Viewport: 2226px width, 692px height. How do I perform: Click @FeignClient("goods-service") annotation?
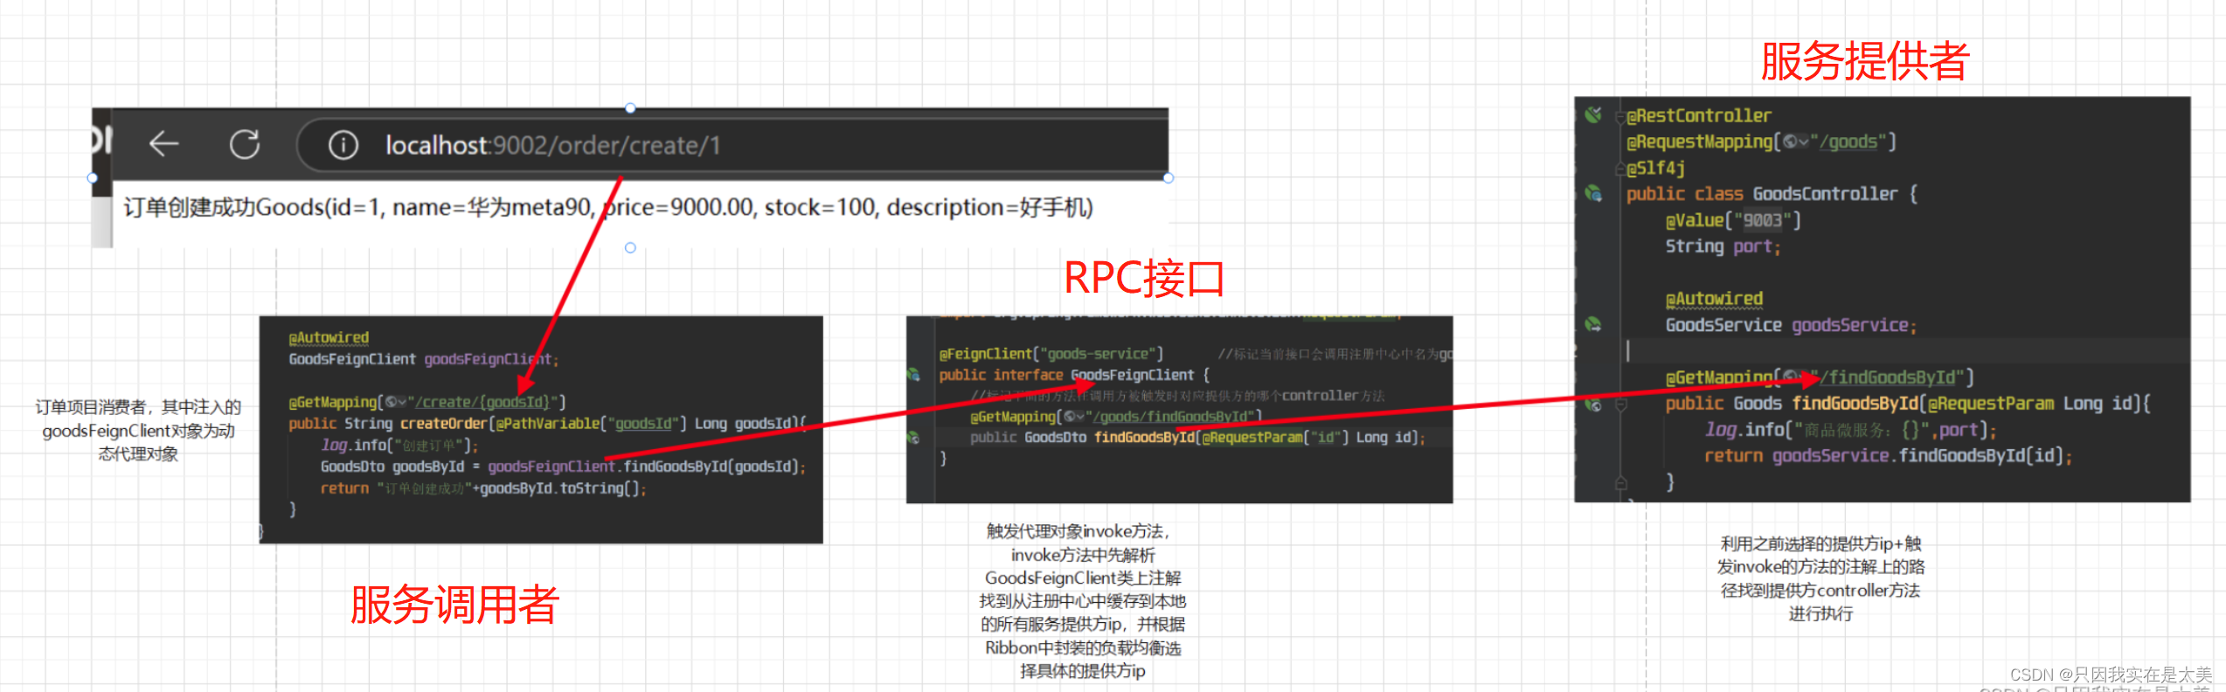(x=1051, y=354)
